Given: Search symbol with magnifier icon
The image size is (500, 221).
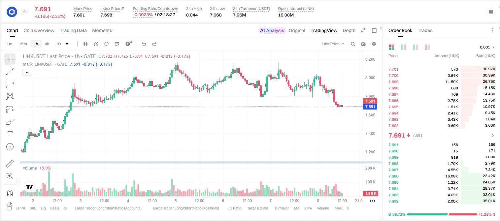Looking at the screenshot, I should click(353, 44).
